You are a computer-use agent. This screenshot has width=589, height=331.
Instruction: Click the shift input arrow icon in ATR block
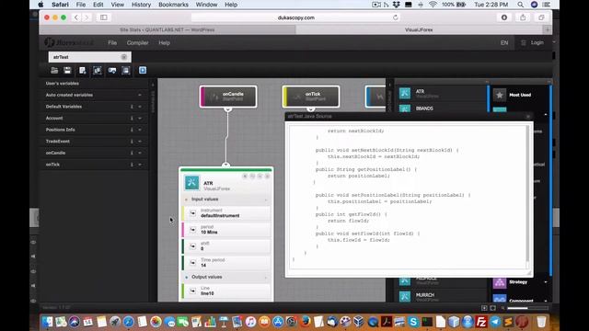point(192,246)
